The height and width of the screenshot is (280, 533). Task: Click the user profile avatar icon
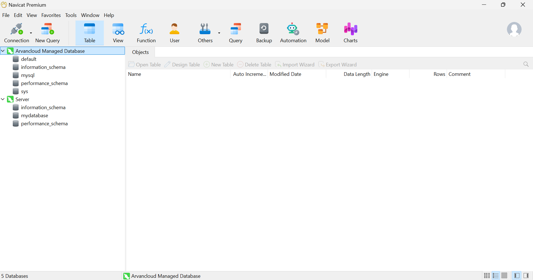[x=514, y=29]
